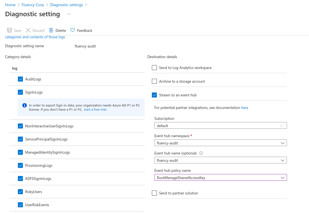Disable Stream to an event hub
The image size is (309, 214).
154,95
